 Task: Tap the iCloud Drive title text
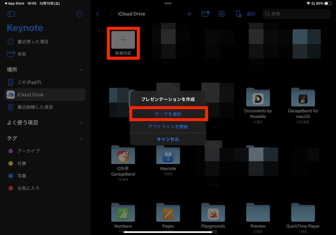pos(132,14)
